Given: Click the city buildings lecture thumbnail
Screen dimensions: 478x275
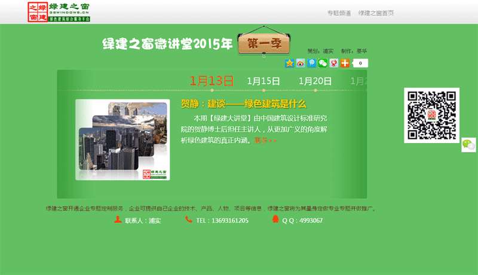Looking at the screenshot, I should (123, 140).
